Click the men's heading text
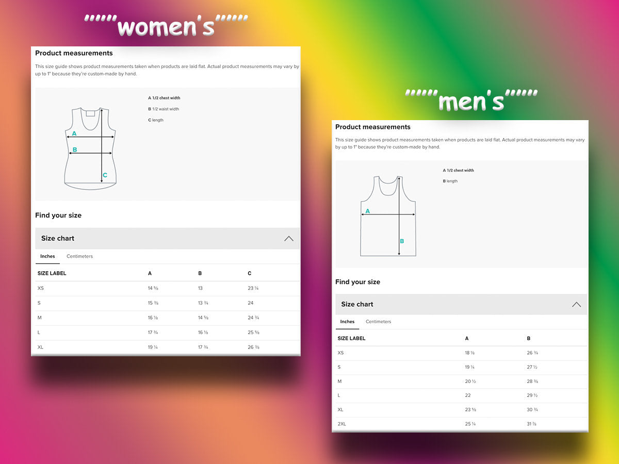The image size is (619, 464). click(x=471, y=102)
